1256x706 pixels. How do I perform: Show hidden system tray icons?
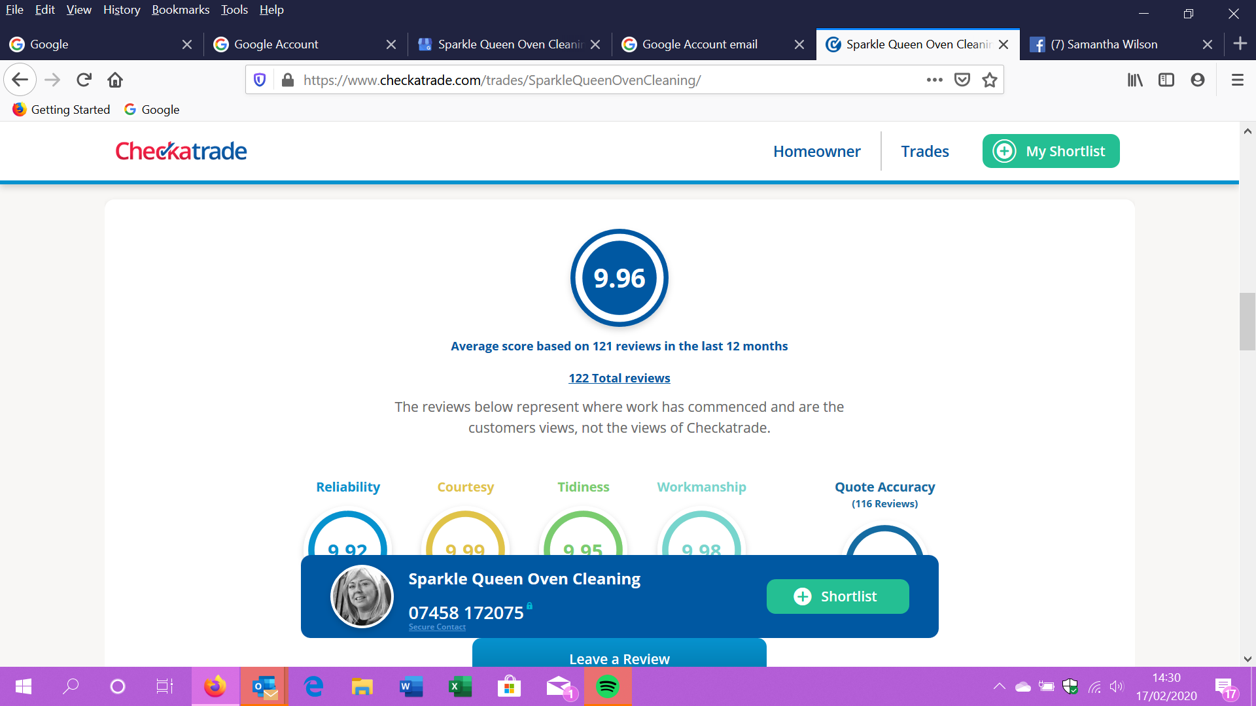click(999, 686)
